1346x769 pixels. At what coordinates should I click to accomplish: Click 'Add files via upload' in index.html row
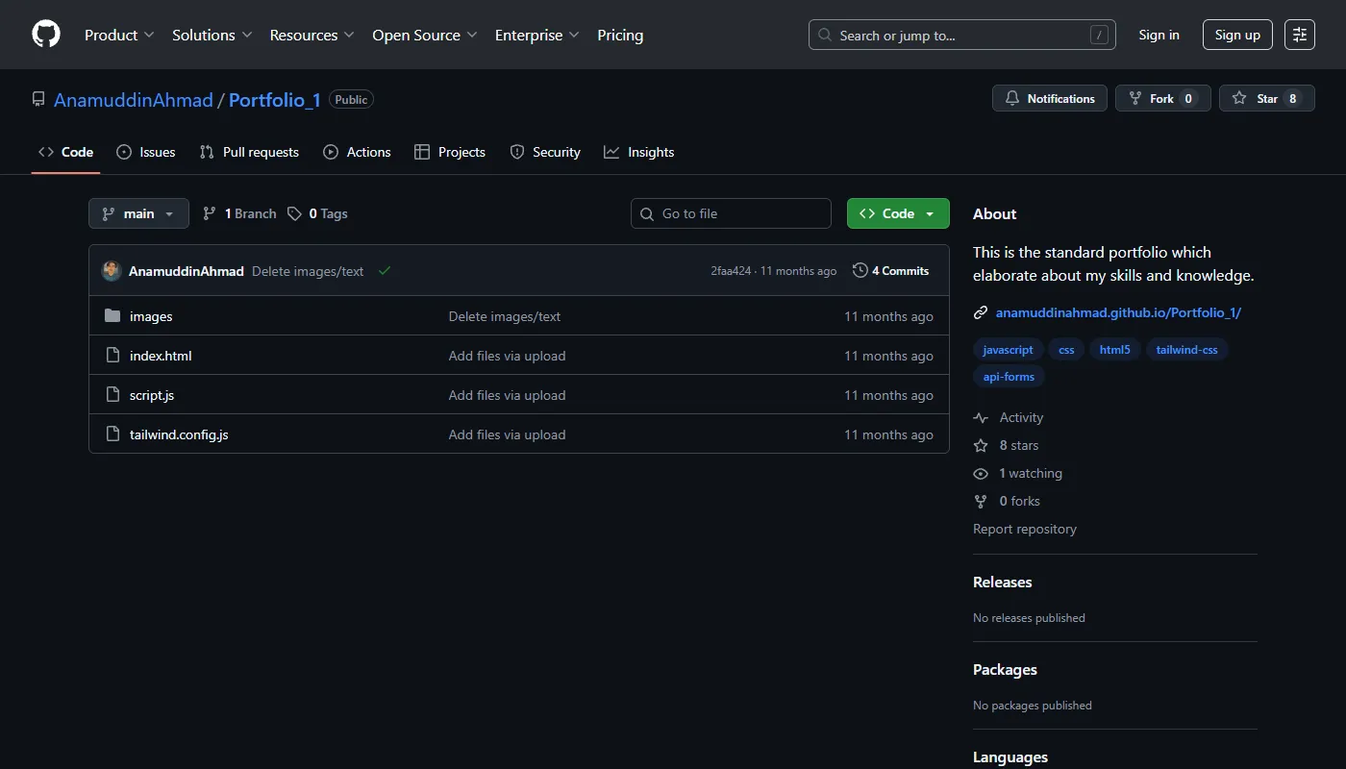(x=507, y=356)
